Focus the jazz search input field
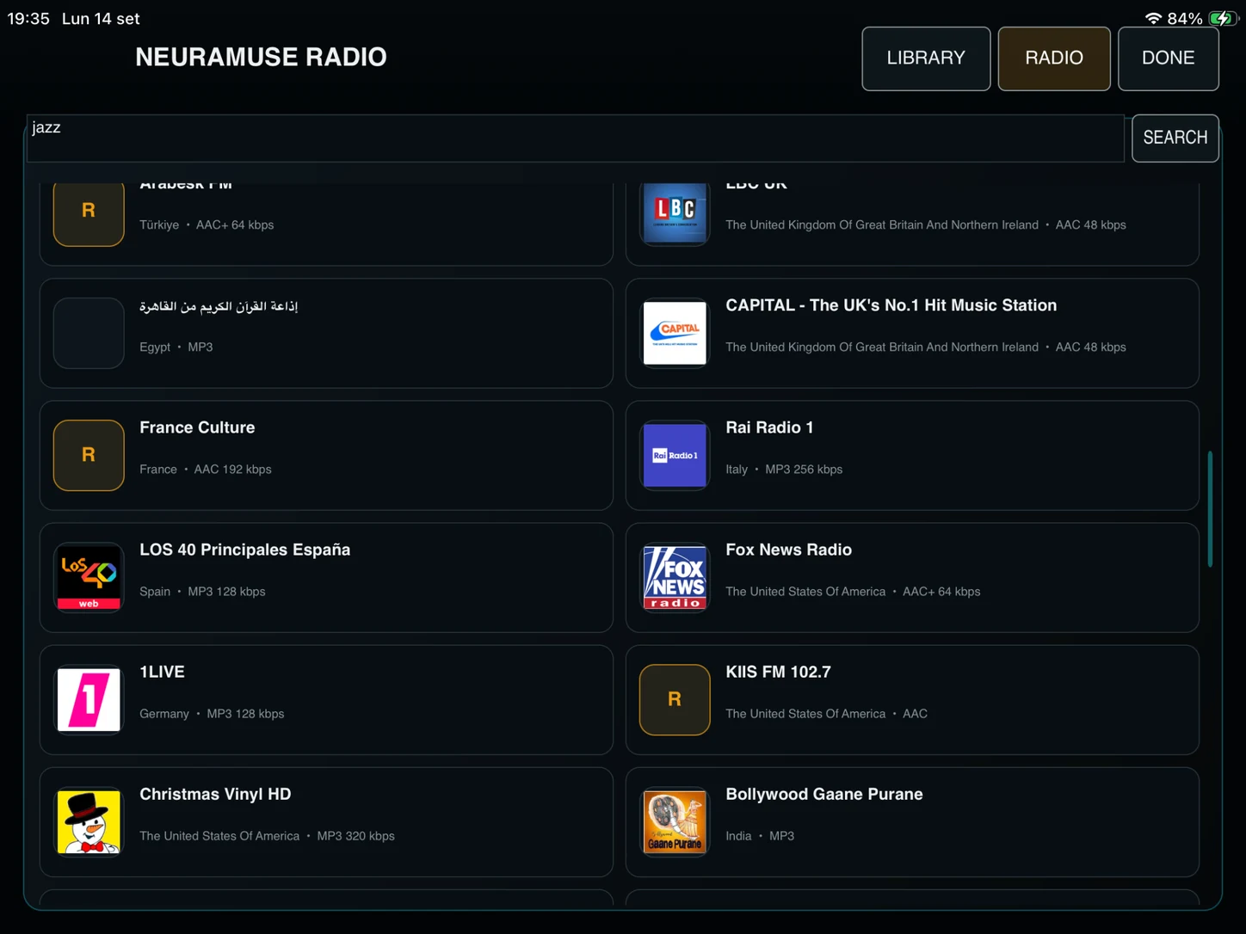The width and height of the screenshot is (1246, 934). 576,138
